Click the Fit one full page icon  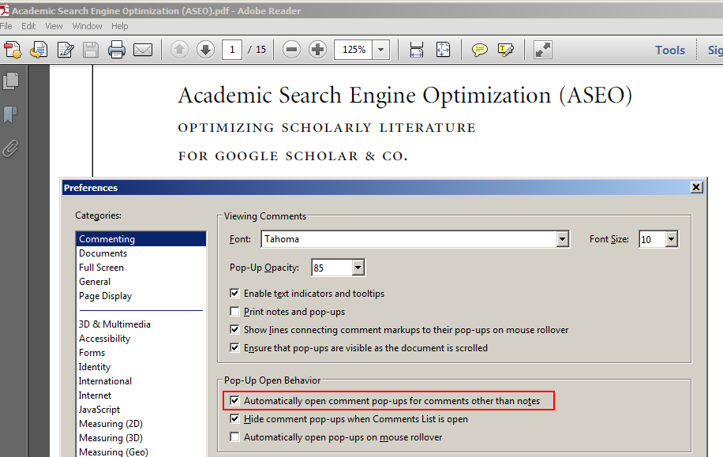tap(443, 50)
